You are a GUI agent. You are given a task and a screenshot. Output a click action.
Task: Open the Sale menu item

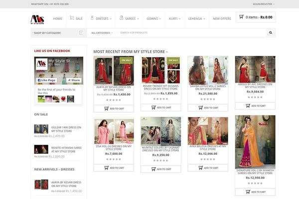pyautogui.click(x=79, y=19)
